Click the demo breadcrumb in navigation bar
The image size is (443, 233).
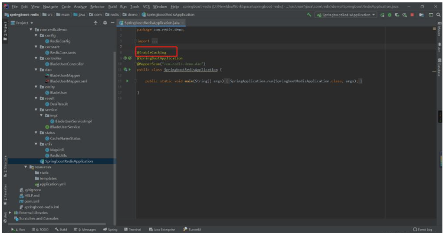tap(130, 15)
